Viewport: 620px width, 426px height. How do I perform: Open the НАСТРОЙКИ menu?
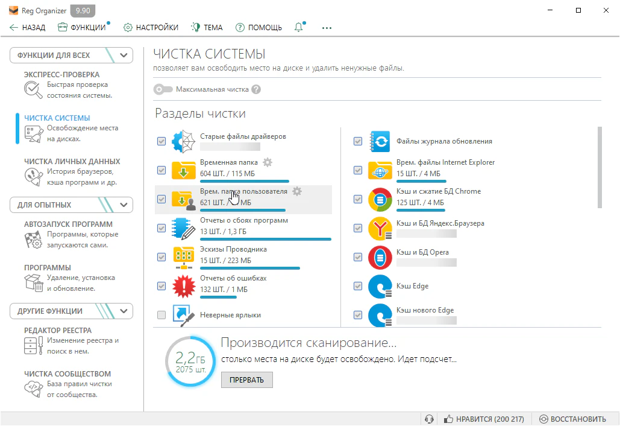point(151,27)
